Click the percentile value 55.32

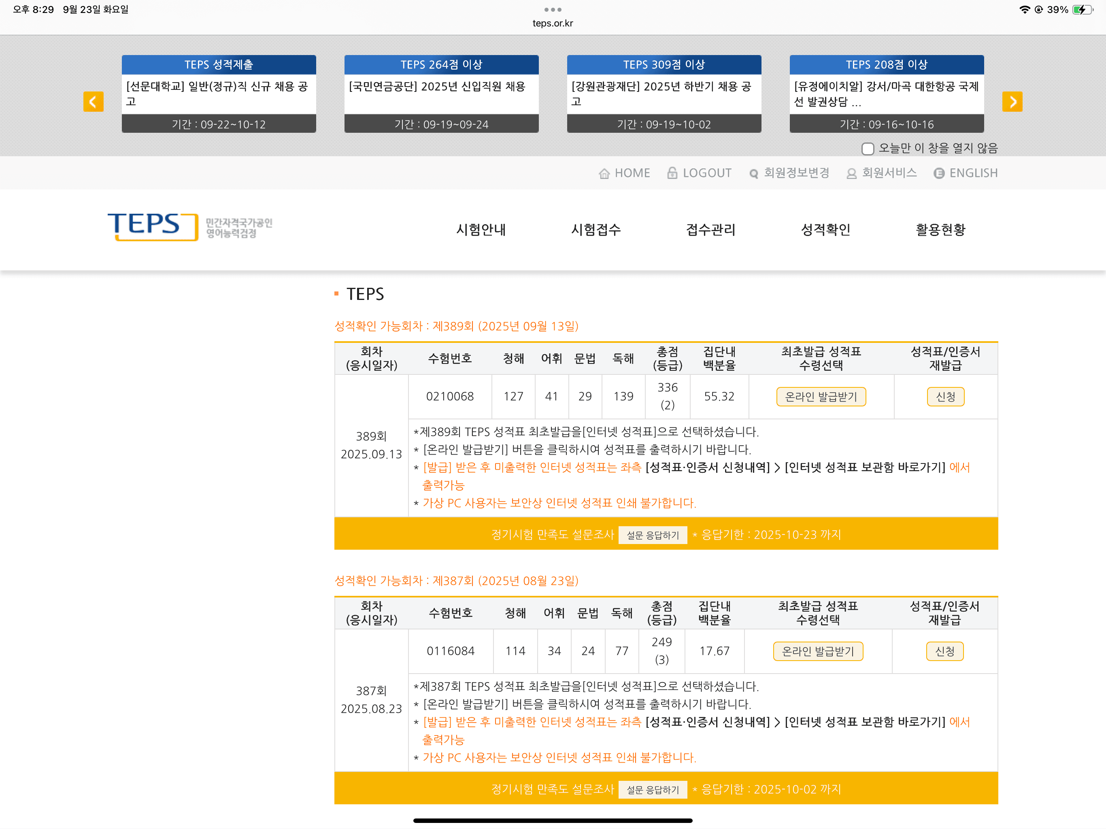point(719,397)
